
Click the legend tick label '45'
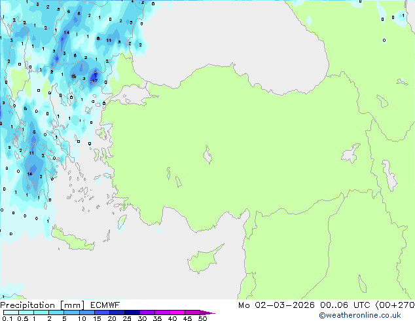point(187,318)
